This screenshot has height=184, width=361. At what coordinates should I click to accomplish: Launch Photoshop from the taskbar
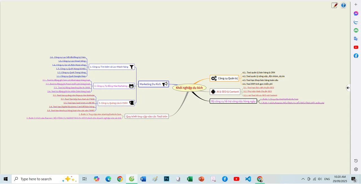tap(166, 179)
